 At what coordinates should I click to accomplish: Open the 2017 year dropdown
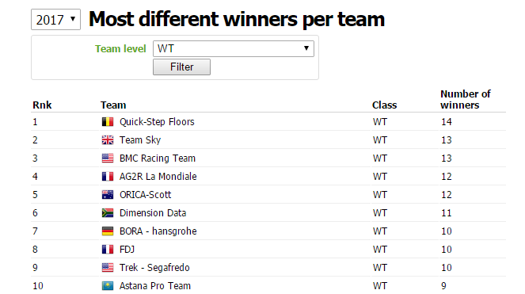point(55,20)
